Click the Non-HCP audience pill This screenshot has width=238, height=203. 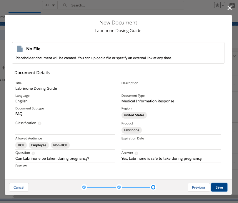click(x=60, y=145)
